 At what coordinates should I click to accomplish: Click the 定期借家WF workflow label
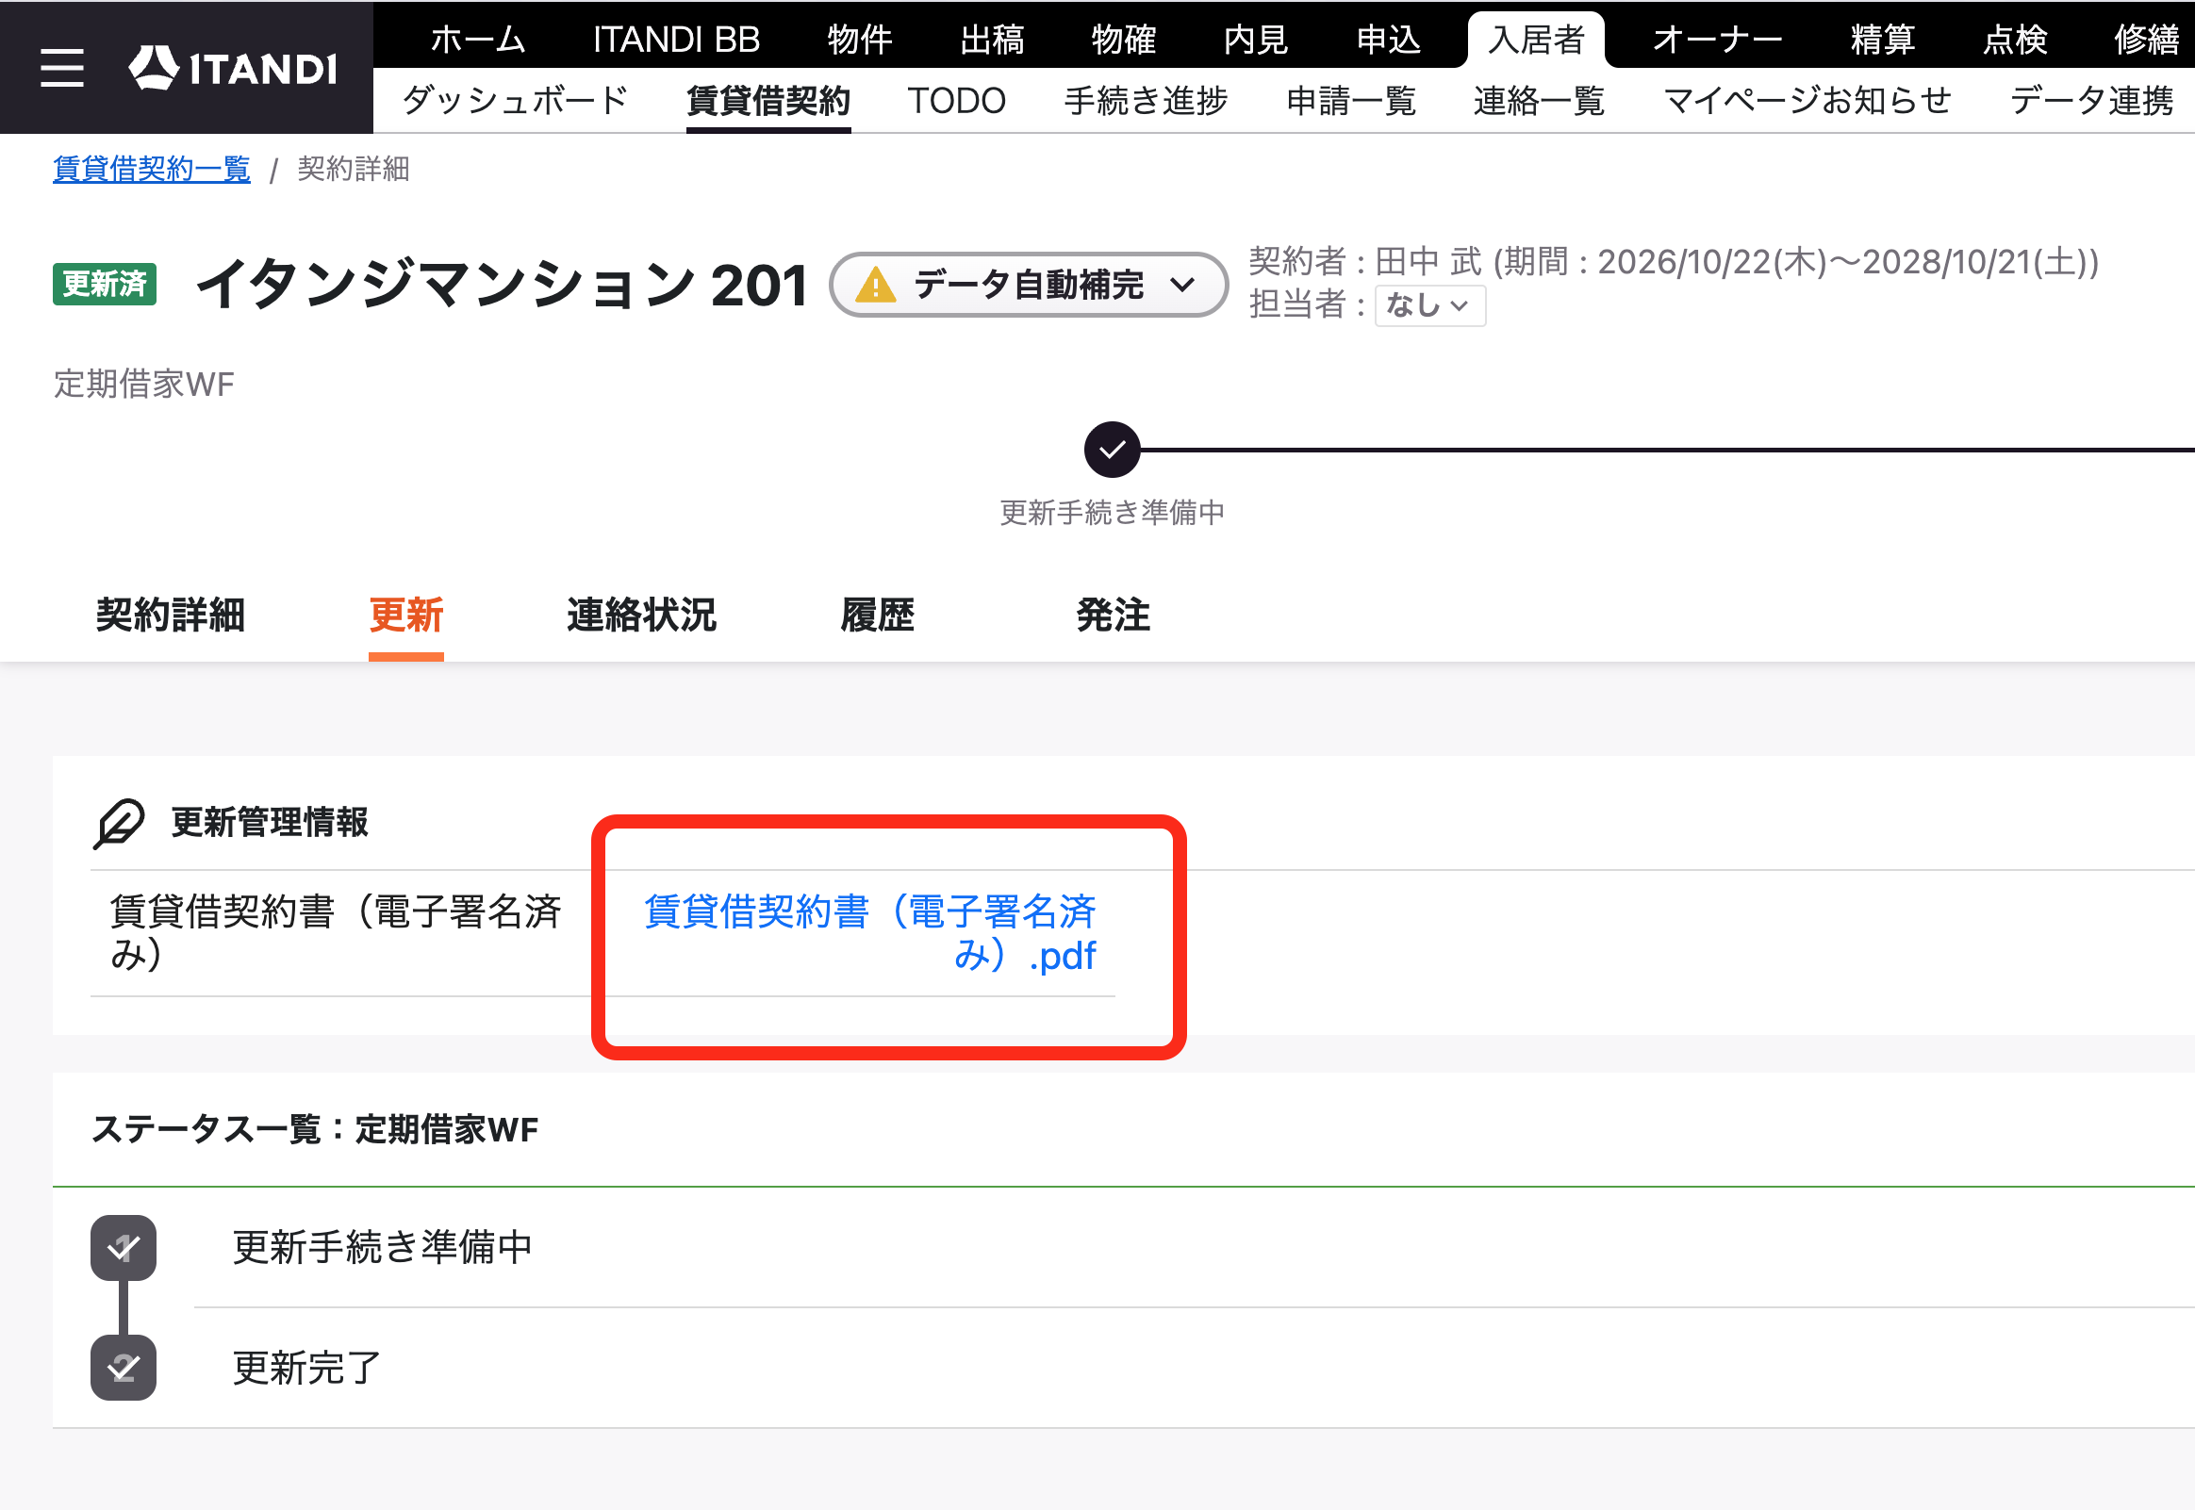(144, 385)
